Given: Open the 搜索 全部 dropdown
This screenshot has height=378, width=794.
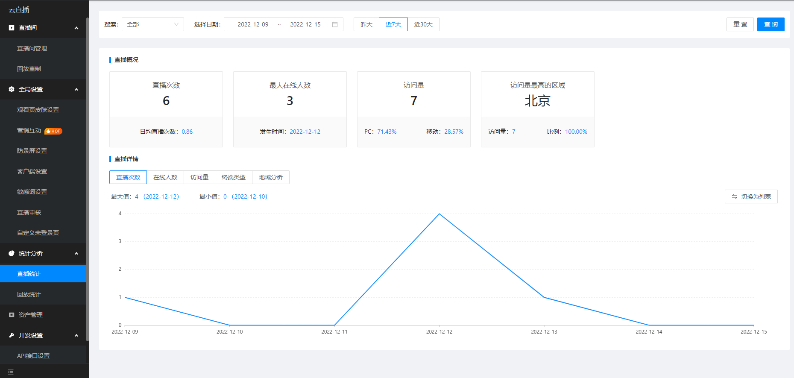Looking at the screenshot, I should [x=153, y=24].
